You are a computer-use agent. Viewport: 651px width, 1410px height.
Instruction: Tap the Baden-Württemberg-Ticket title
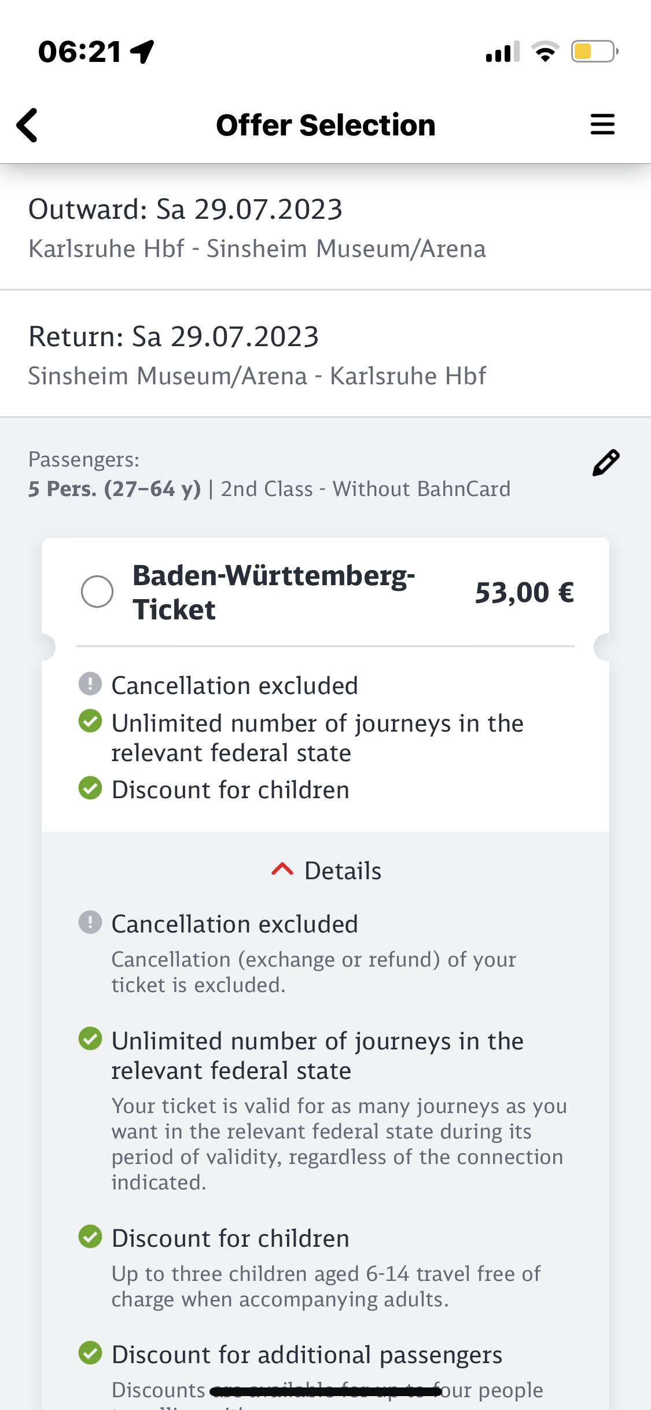273,592
